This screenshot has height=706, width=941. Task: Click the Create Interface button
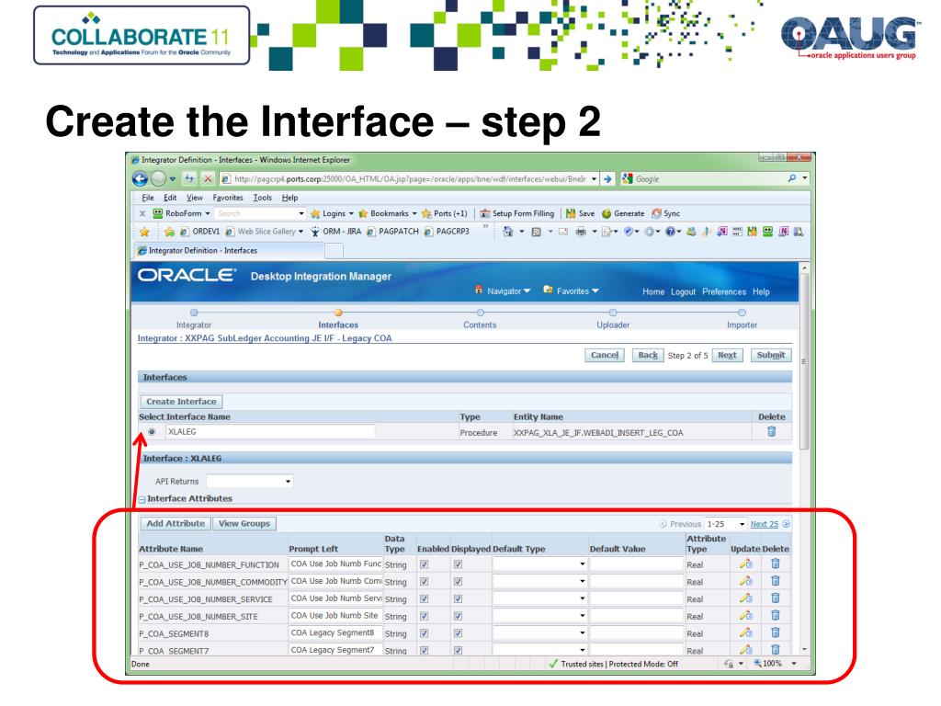point(181,401)
